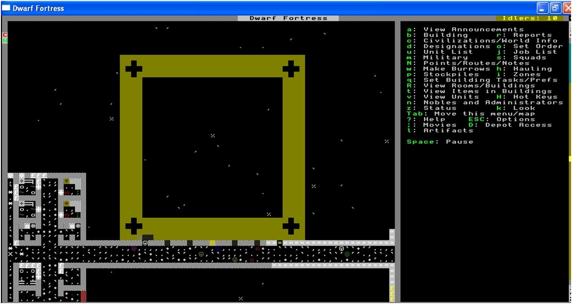Open the Artifacts list
Screen dimensions: 572x304
point(440,131)
